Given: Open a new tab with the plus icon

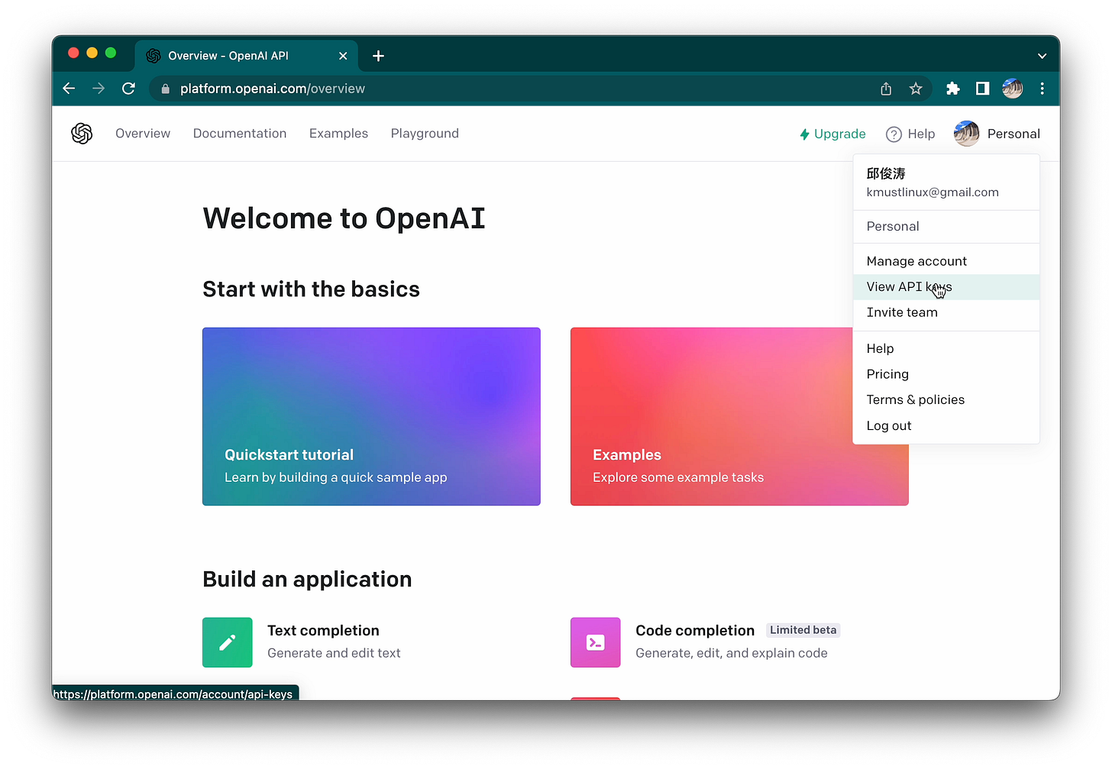Looking at the screenshot, I should point(378,56).
